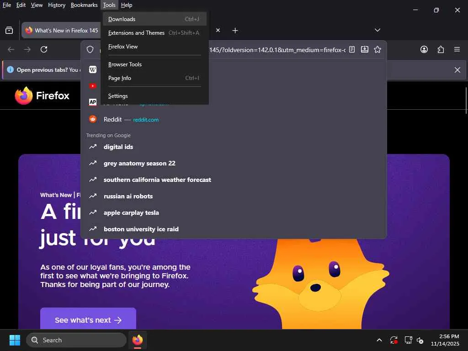Image resolution: width=468 pixels, height=351 pixels.
Task: Click the muted volume tray icon
Action: pyautogui.click(x=420, y=340)
